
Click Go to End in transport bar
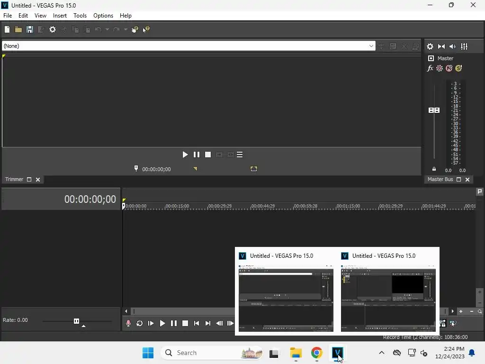tap(208, 323)
